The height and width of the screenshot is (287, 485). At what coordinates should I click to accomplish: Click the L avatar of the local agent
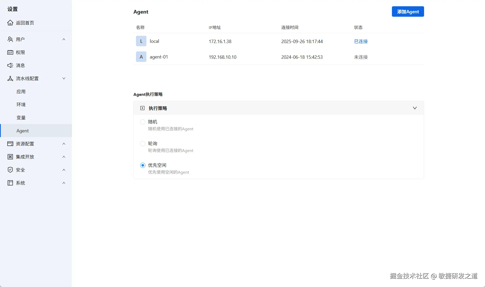click(141, 41)
